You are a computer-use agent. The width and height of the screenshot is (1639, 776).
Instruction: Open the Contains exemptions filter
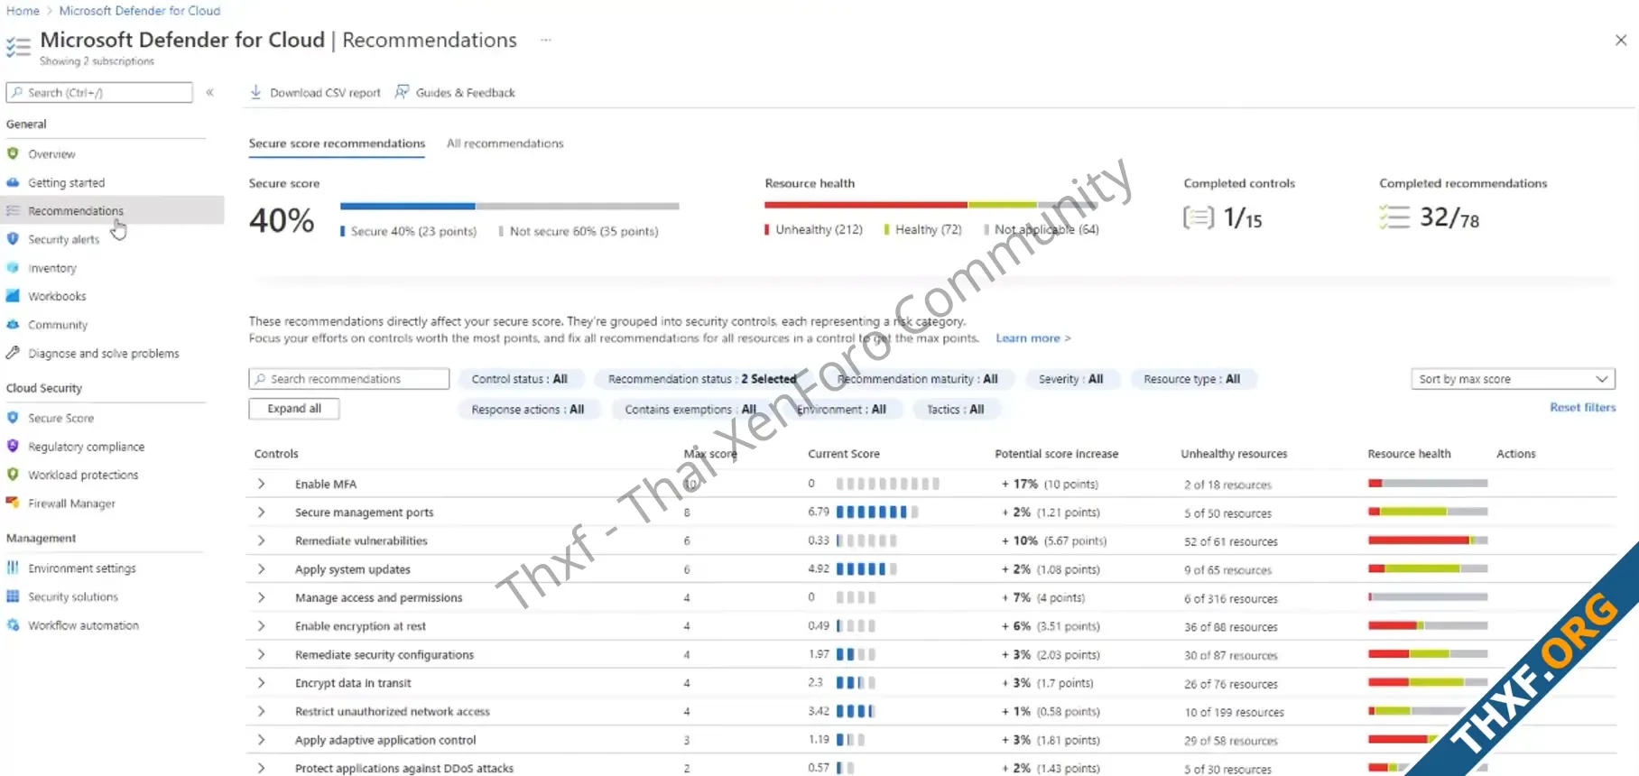690,410
